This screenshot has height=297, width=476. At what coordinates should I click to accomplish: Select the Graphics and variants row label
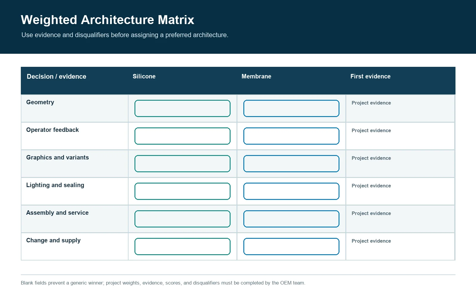tap(57, 157)
